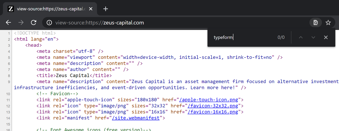Open the /site.webmanifest link

pos(136,118)
